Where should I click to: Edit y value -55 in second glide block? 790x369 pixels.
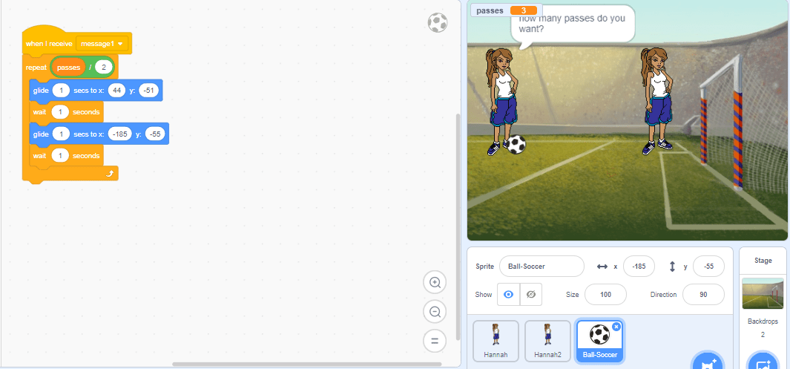click(156, 134)
